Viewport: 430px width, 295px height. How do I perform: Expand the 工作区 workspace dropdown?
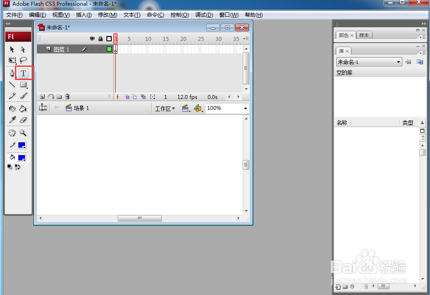tap(165, 109)
